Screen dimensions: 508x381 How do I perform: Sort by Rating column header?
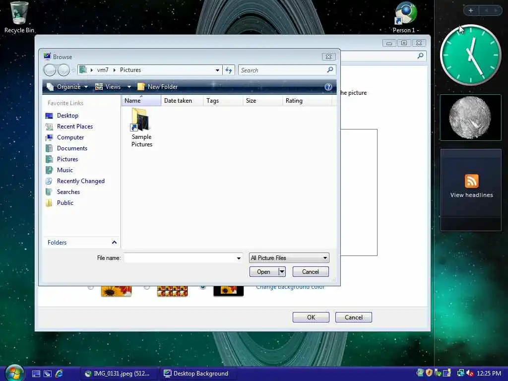pos(307,100)
